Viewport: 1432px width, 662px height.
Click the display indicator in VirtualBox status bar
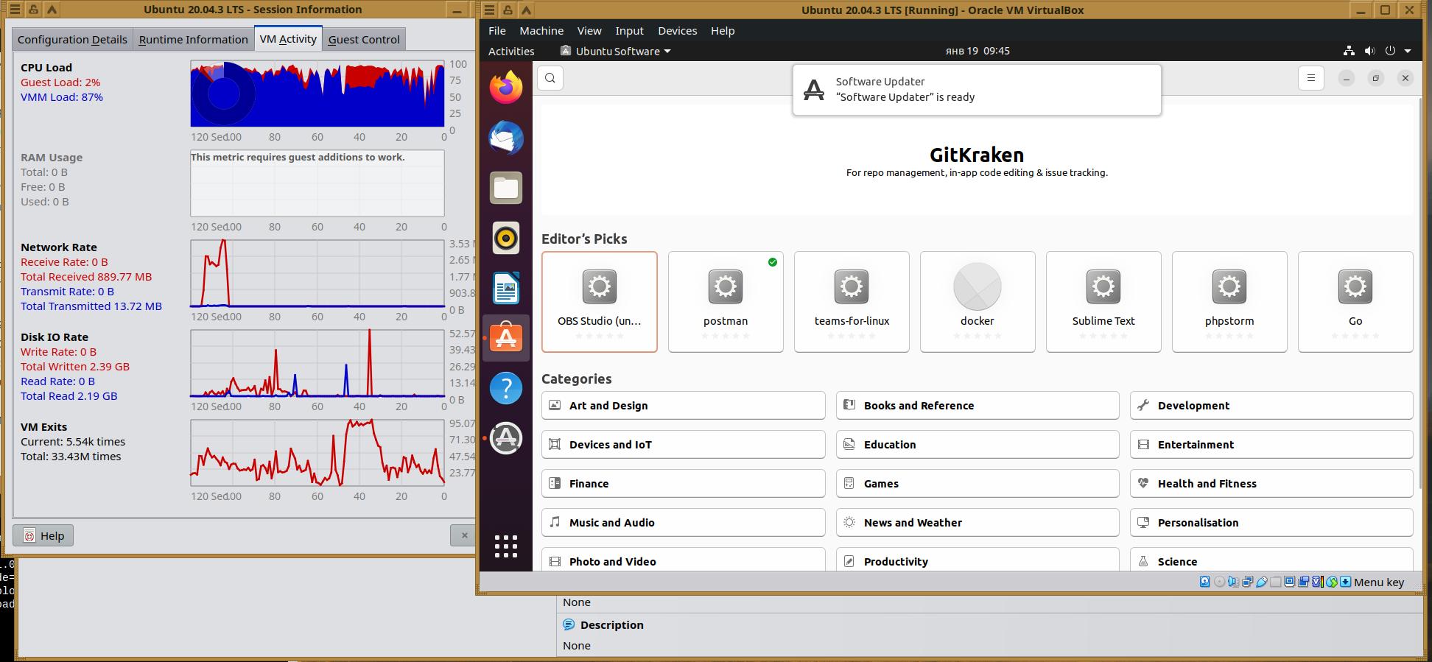pos(1289,582)
